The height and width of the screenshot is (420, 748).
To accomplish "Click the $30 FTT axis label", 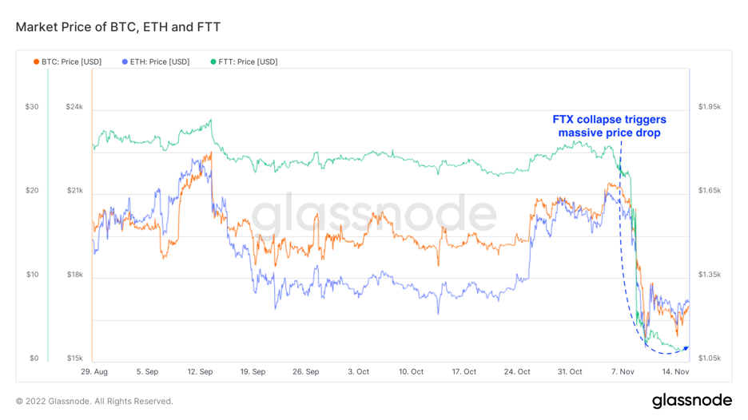I will [31, 107].
